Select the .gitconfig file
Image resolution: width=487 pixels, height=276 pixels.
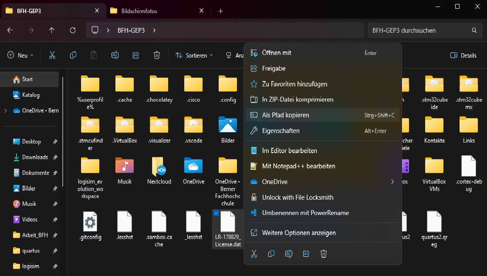click(90, 226)
